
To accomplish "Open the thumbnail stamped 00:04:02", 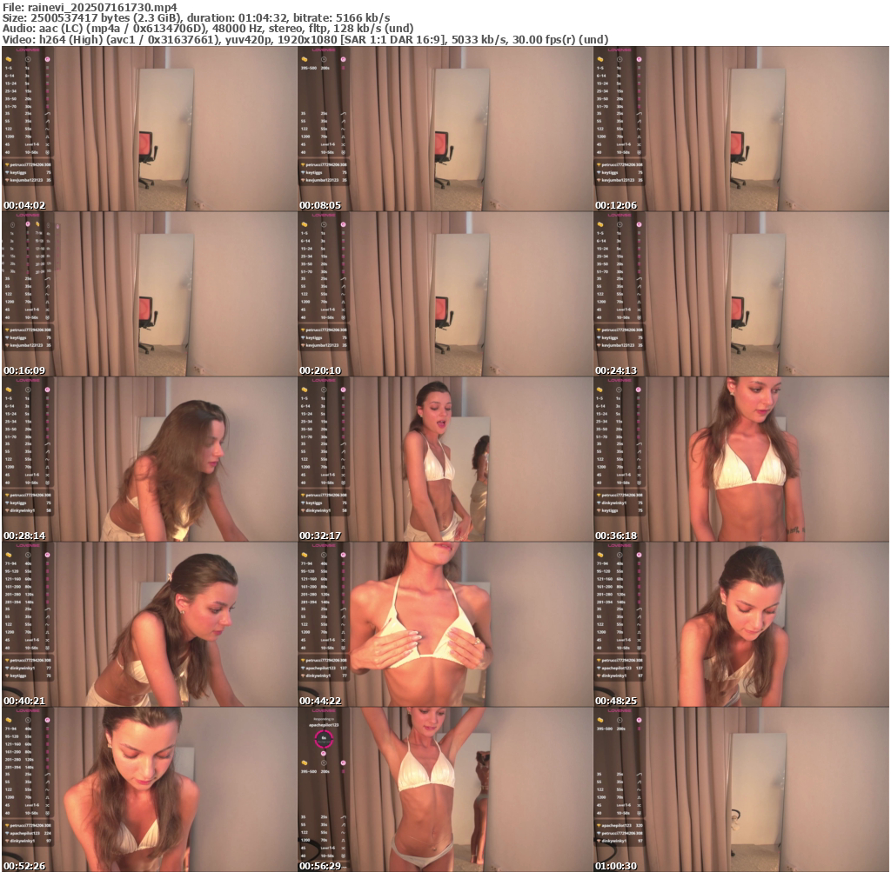I will point(150,129).
